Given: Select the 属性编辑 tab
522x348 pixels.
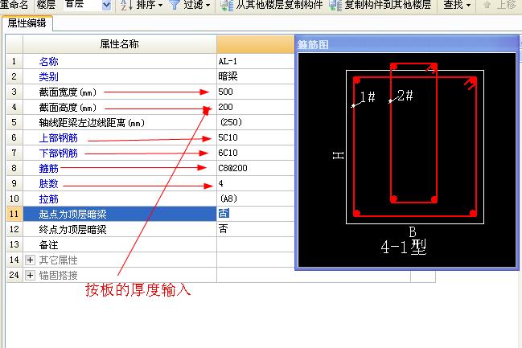Looking at the screenshot, I should click(27, 23).
